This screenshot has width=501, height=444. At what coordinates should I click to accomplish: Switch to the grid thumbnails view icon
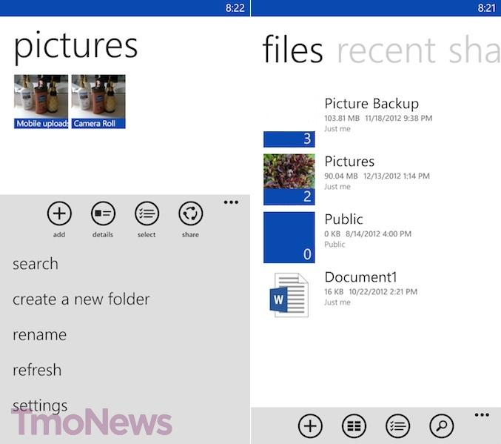click(x=354, y=426)
